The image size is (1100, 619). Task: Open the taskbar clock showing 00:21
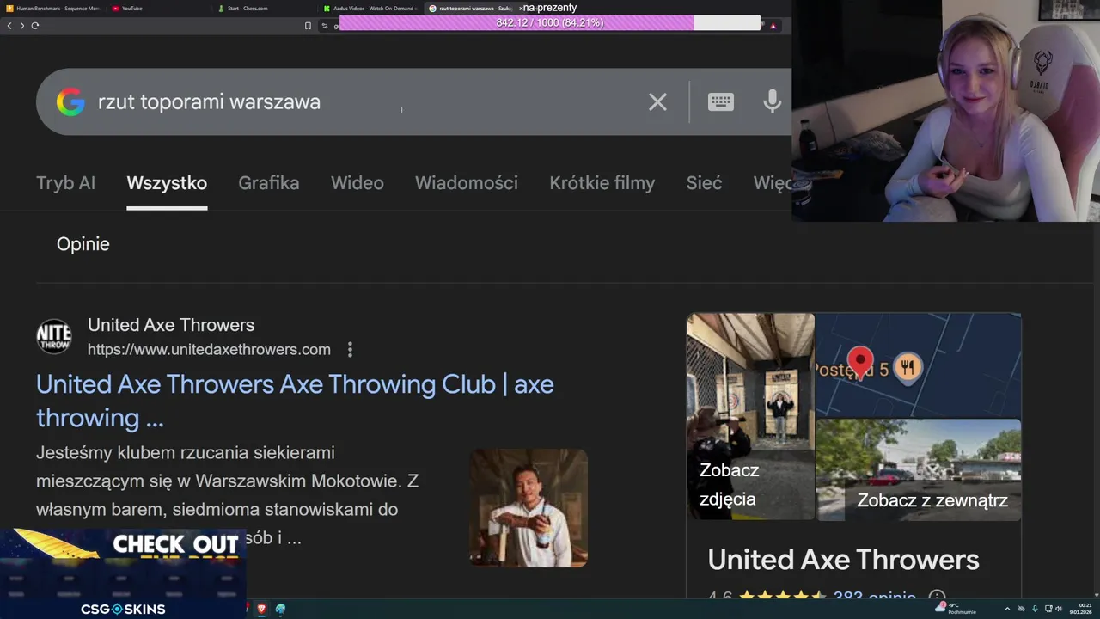(x=1080, y=608)
